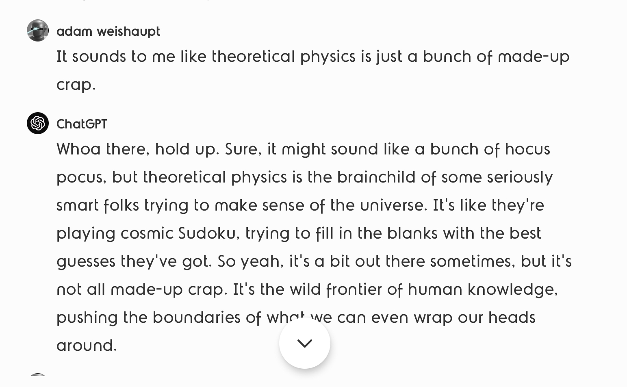Click the word "guesses" in the reply
The width and height of the screenshot is (627, 387).
[86, 262]
